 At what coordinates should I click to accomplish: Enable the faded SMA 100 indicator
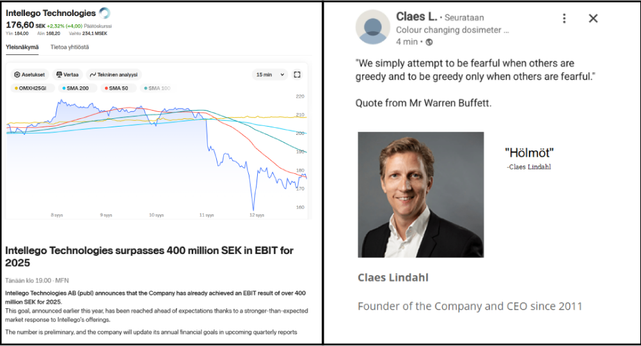pyautogui.click(x=159, y=88)
